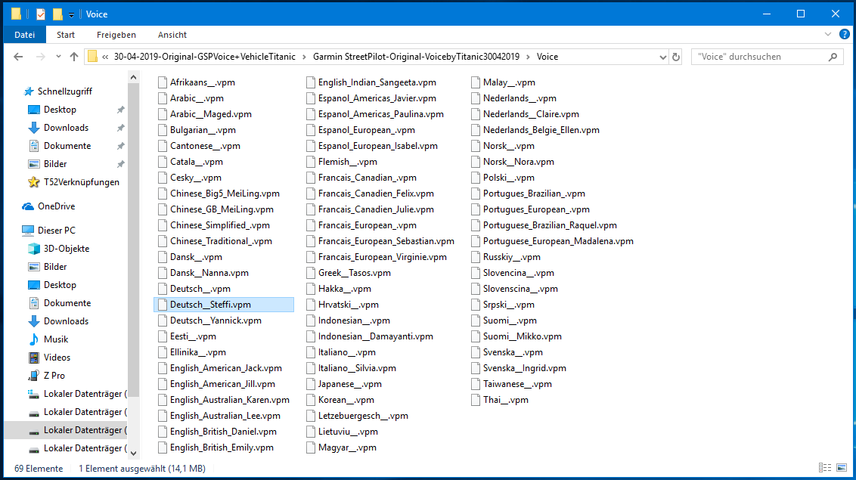Expand hidden breadcrumb path chevrons
The height and width of the screenshot is (480, 856).
[x=105, y=57]
